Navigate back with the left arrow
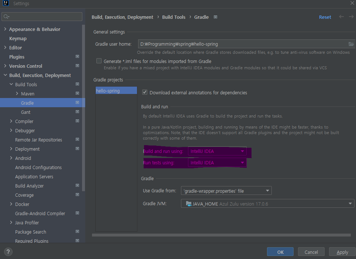356x259 pixels. click(341, 17)
